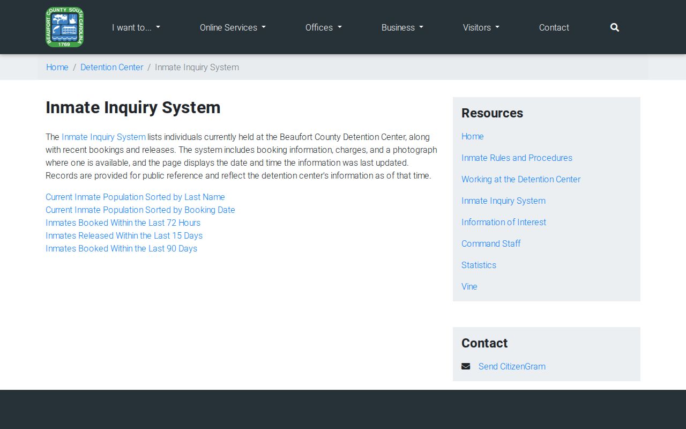View Inmates Booked Within the Last 72 Hours

(x=123, y=223)
